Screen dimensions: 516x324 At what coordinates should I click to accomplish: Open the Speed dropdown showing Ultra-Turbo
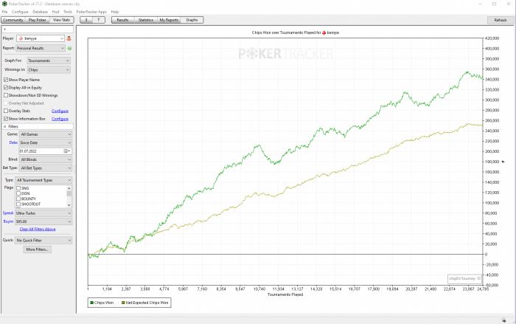click(x=43, y=213)
